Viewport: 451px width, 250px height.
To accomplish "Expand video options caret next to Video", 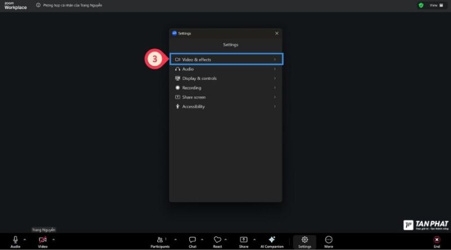I will [x=54, y=239].
